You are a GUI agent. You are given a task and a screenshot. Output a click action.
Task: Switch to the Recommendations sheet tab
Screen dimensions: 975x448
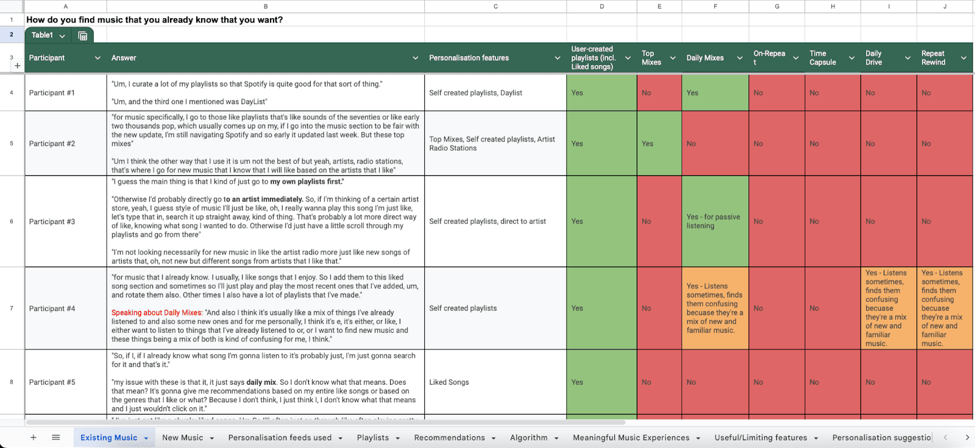[x=450, y=438]
